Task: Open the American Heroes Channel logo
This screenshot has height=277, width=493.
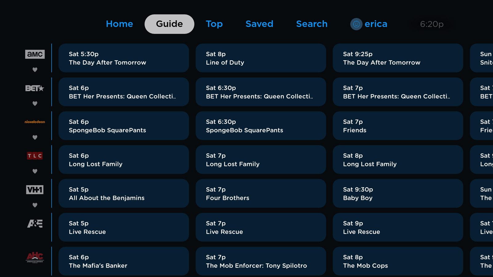Action: [x=35, y=257]
